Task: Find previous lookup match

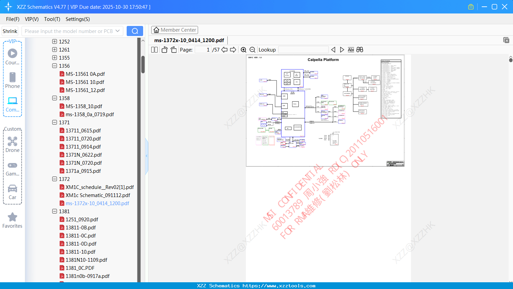Action: pyautogui.click(x=333, y=50)
